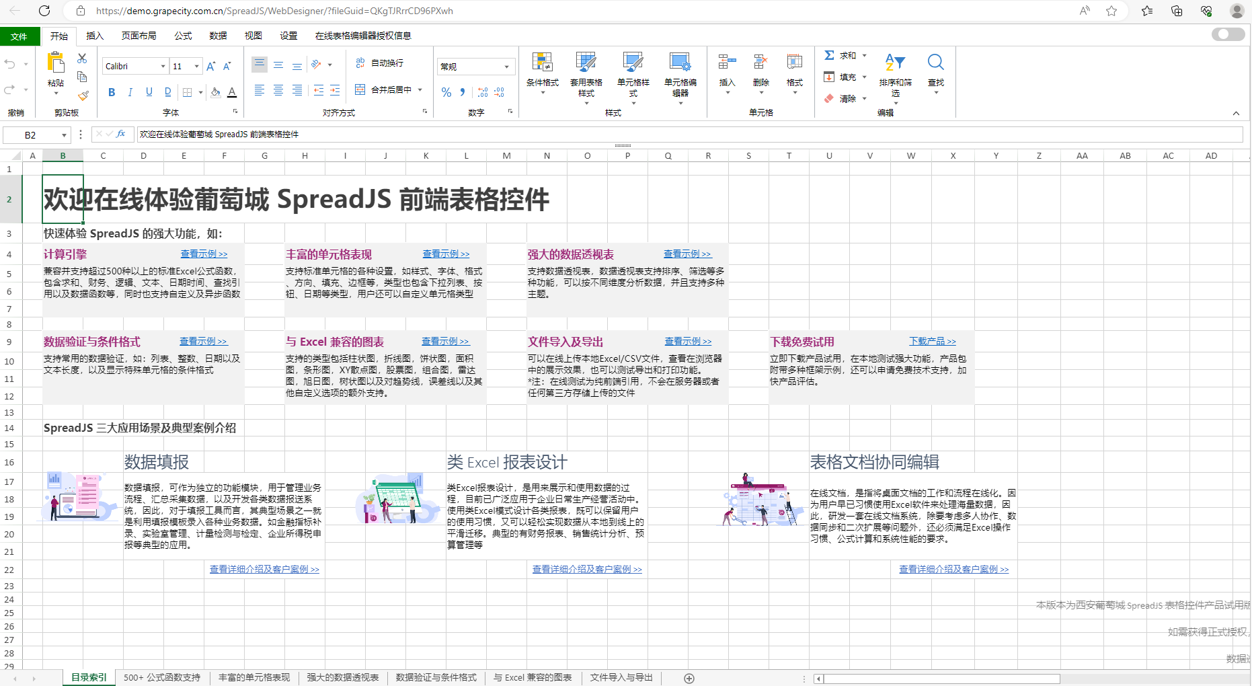Insert cells with 插入 button
The height and width of the screenshot is (686, 1252).
click(x=727, y=74)
